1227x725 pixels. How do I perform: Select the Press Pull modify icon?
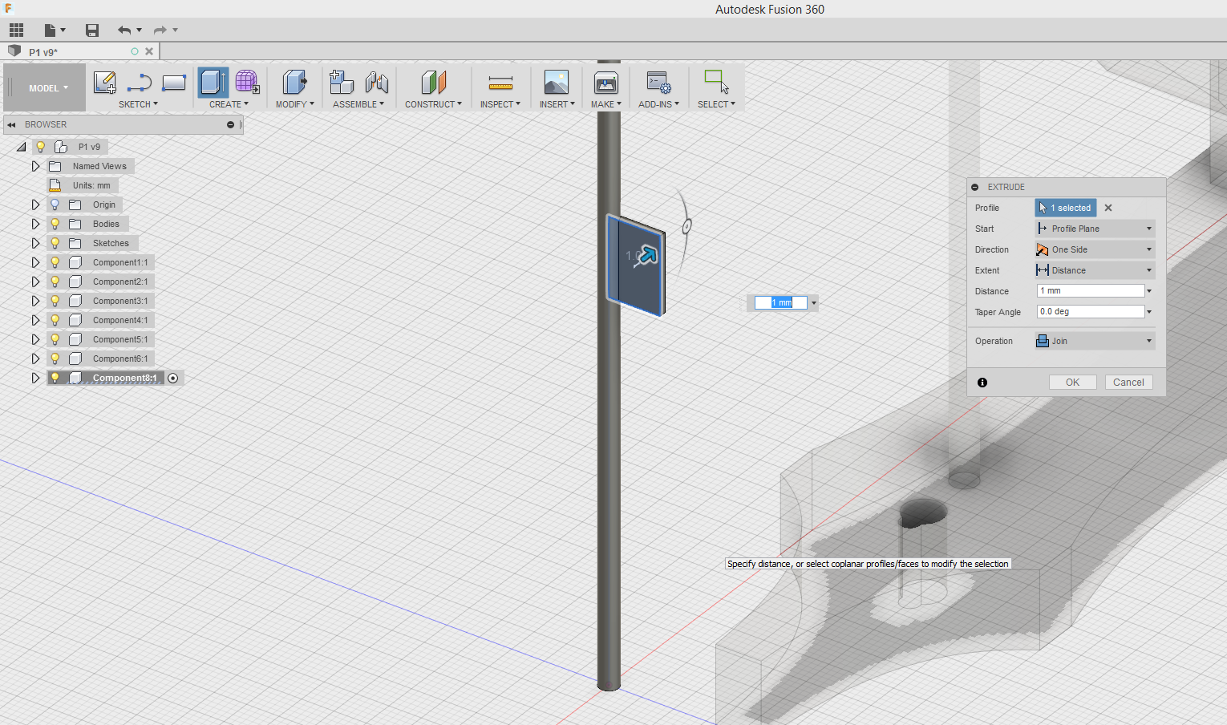pyautogui.click(x=294, y=83)
